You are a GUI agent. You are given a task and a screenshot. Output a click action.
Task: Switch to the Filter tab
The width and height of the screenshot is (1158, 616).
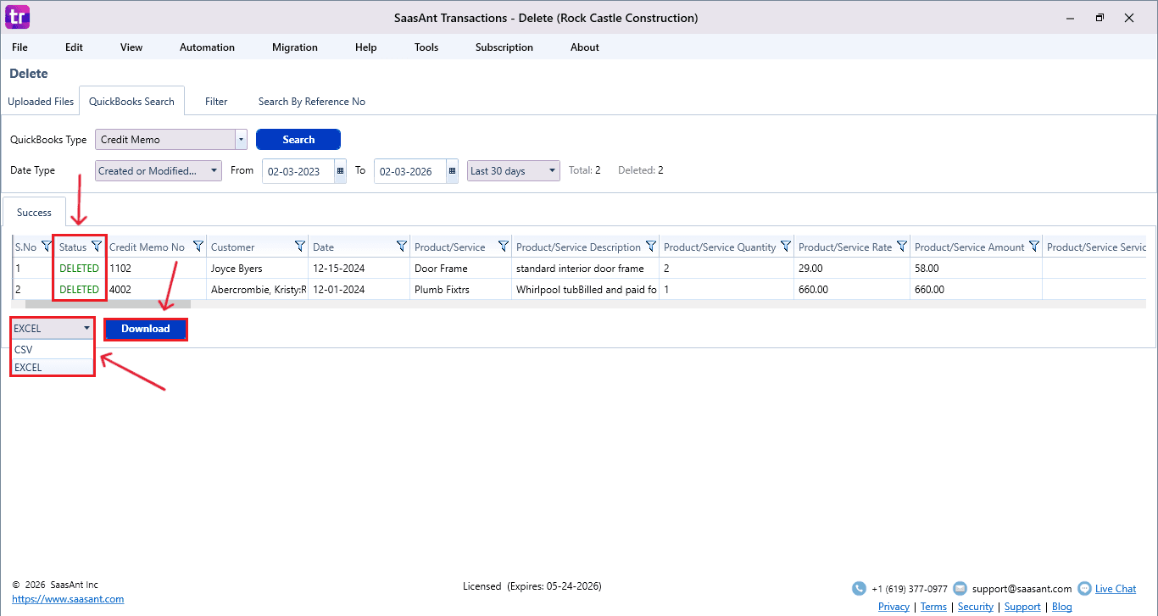click(216, 102)
